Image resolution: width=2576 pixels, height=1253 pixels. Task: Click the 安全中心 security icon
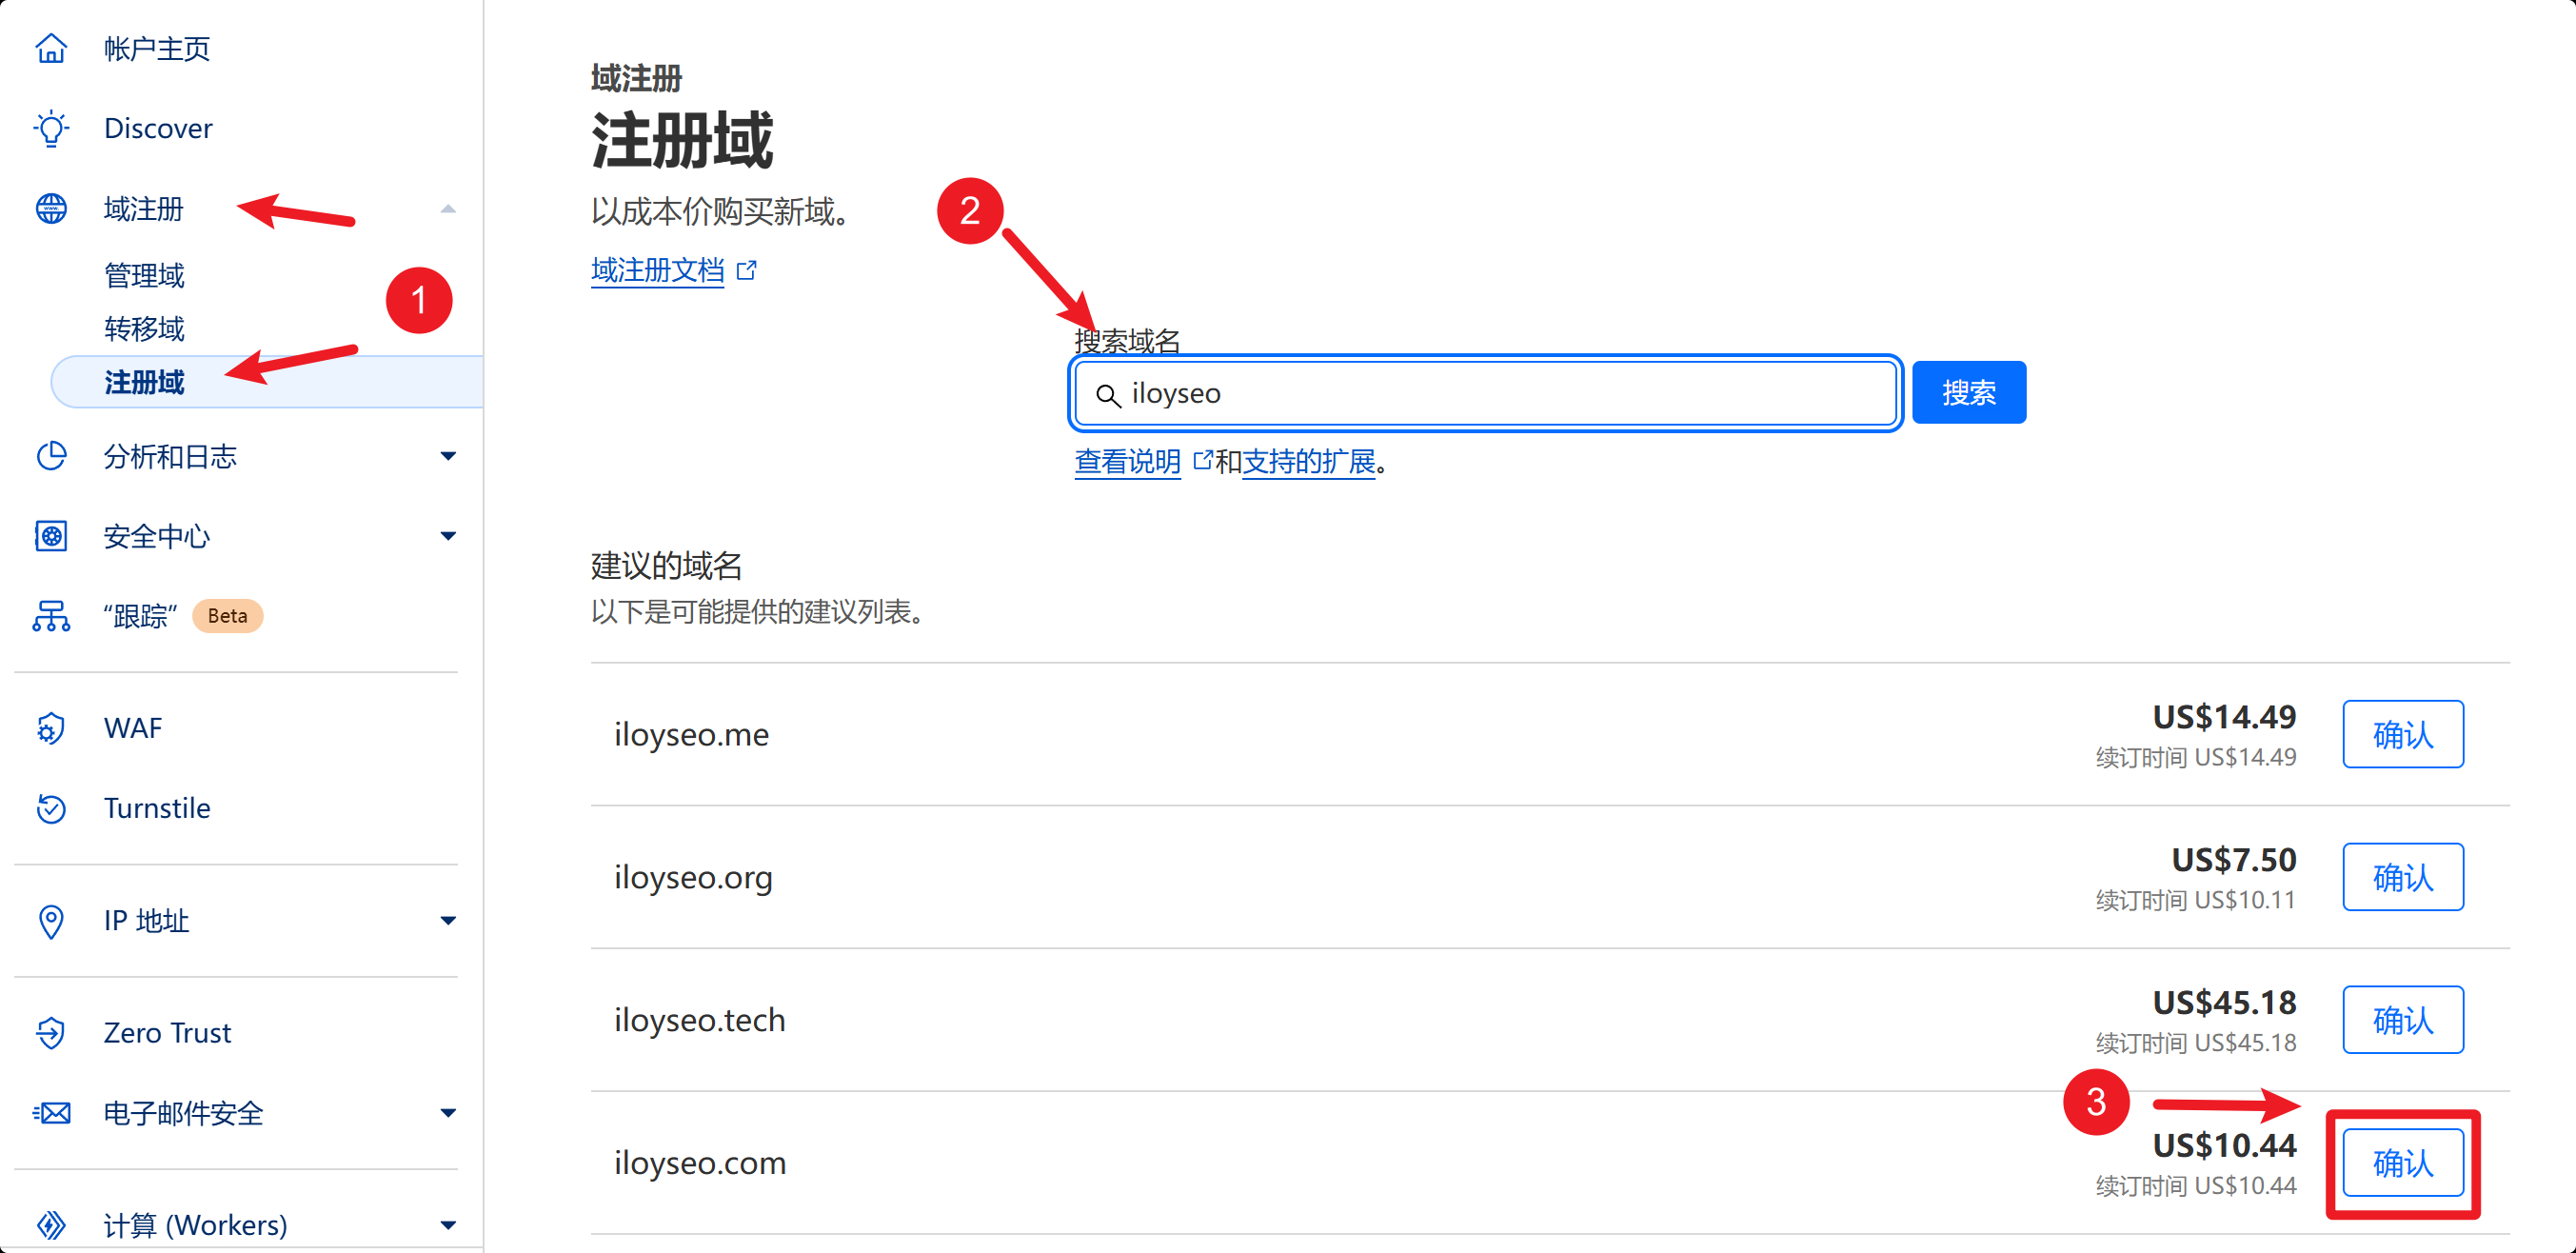[51, 536]
